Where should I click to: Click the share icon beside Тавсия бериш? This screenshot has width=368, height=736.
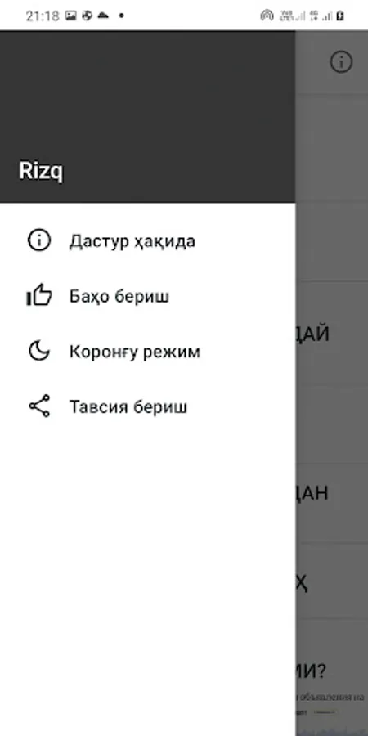point(39,406)
